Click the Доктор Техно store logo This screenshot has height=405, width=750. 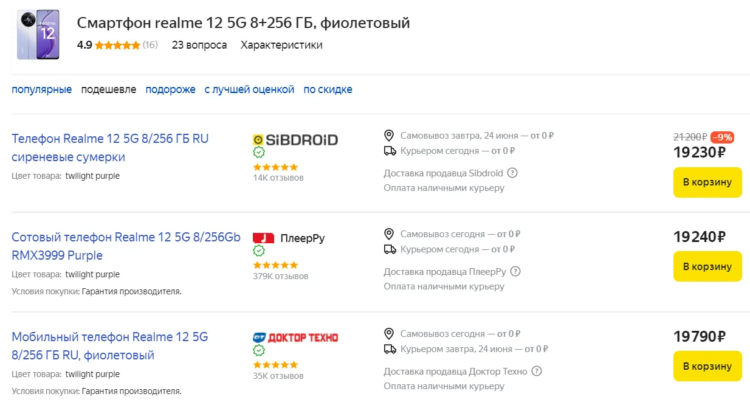[295, 337]
